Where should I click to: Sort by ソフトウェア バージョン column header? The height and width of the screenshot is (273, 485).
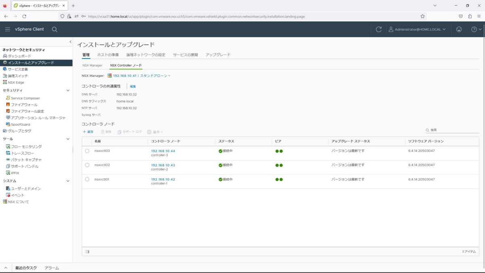(426, 141)
